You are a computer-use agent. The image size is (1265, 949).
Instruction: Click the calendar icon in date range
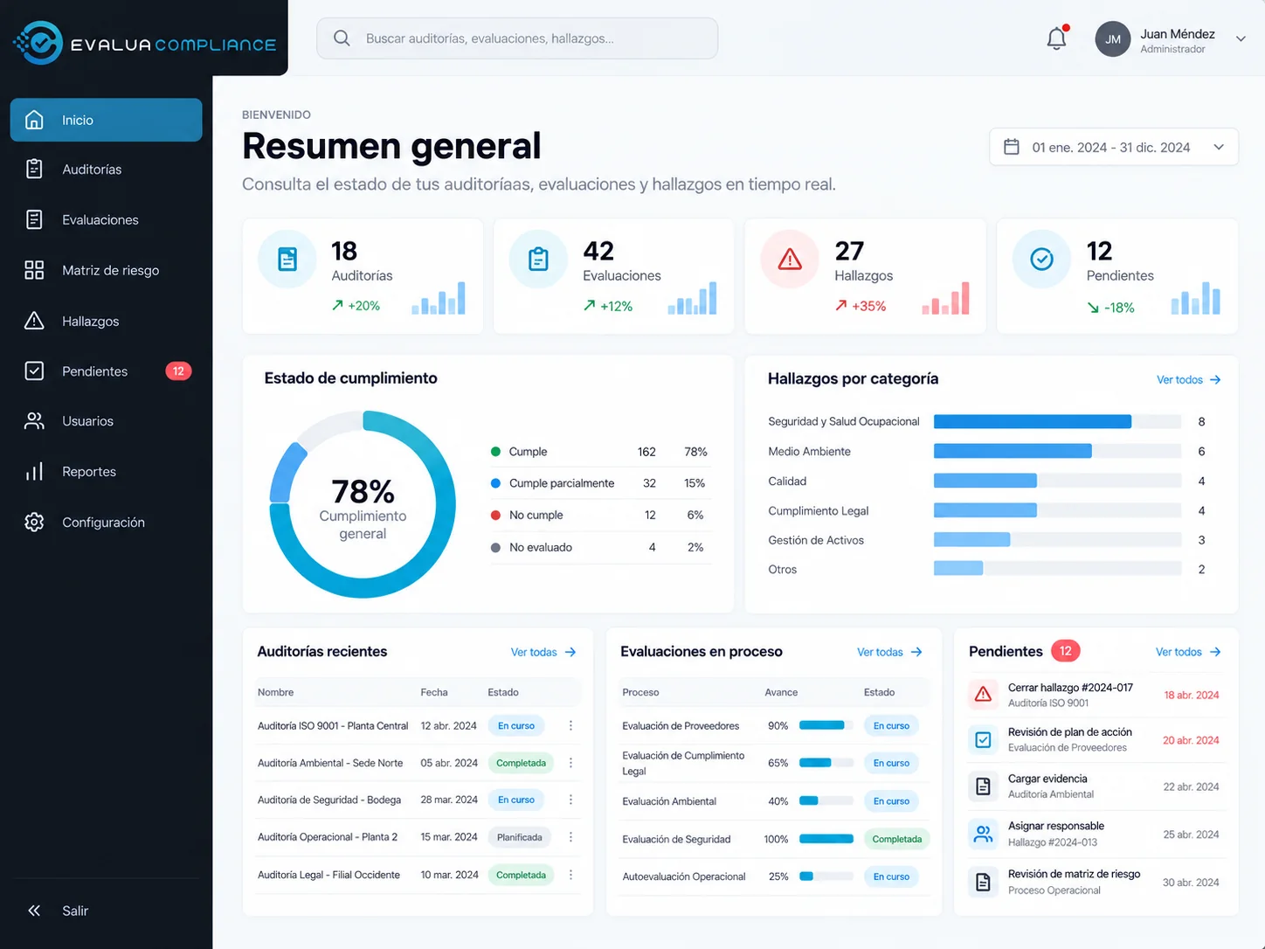pos(1012,147)
